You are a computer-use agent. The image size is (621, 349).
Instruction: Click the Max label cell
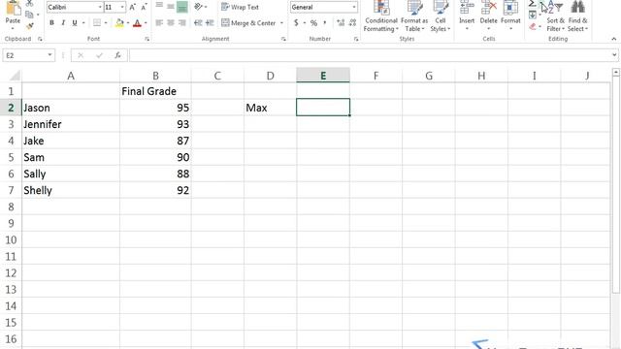point(270,108)
